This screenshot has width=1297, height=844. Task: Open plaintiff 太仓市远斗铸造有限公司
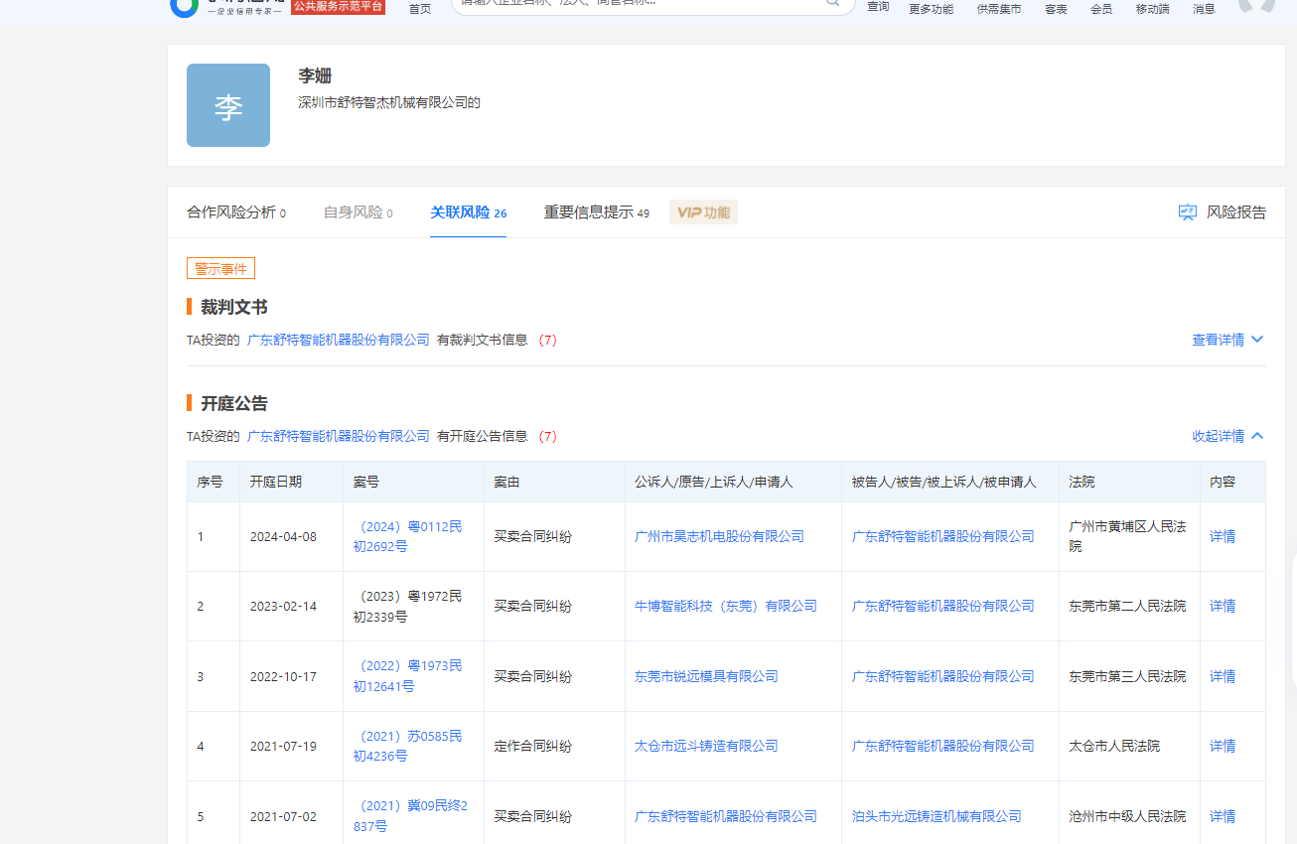tap(706, 746)
